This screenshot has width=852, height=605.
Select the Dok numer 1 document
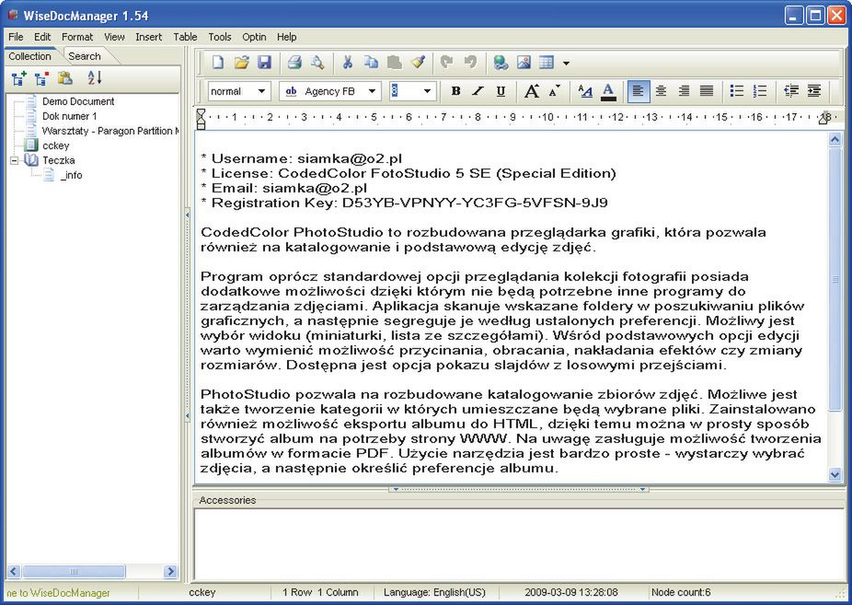70,116
